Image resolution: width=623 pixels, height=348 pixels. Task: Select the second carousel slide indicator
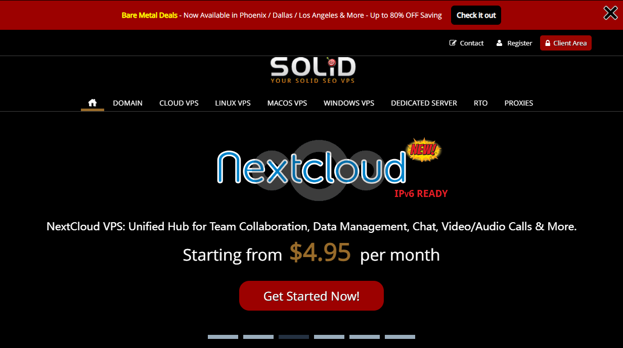point(258,337)
